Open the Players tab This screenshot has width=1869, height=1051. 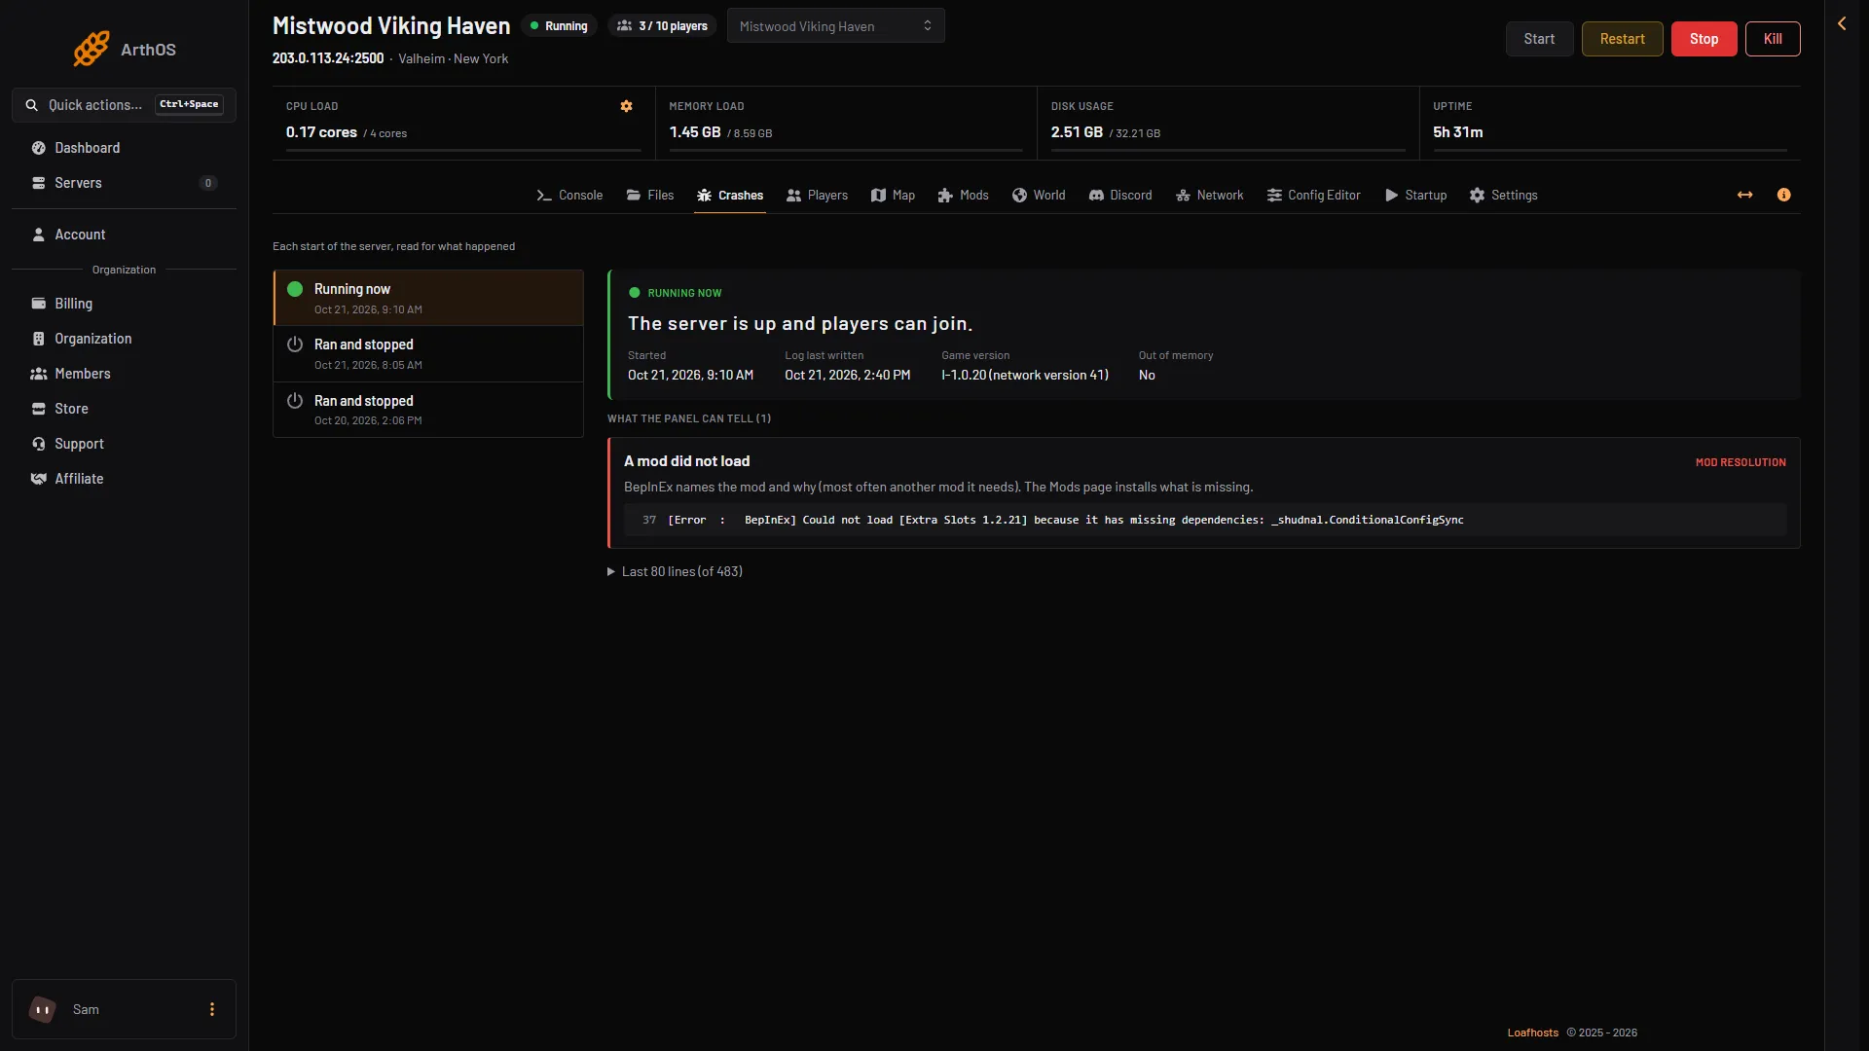click(x=817, y=196)
